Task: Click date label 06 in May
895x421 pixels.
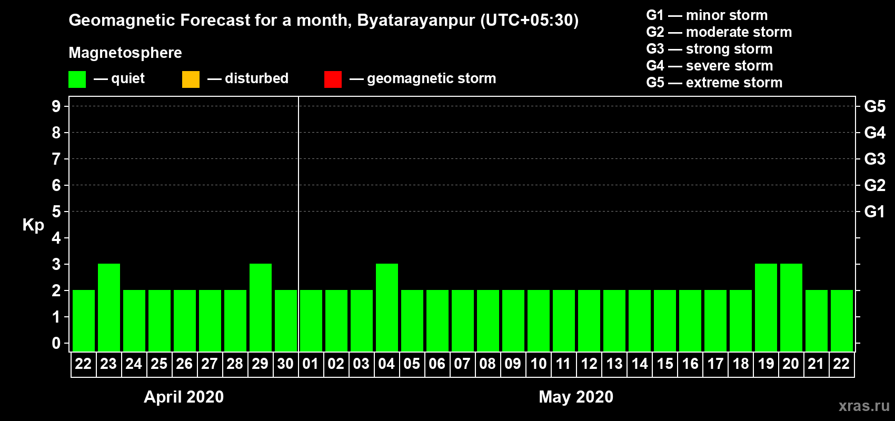Action: 437,364
